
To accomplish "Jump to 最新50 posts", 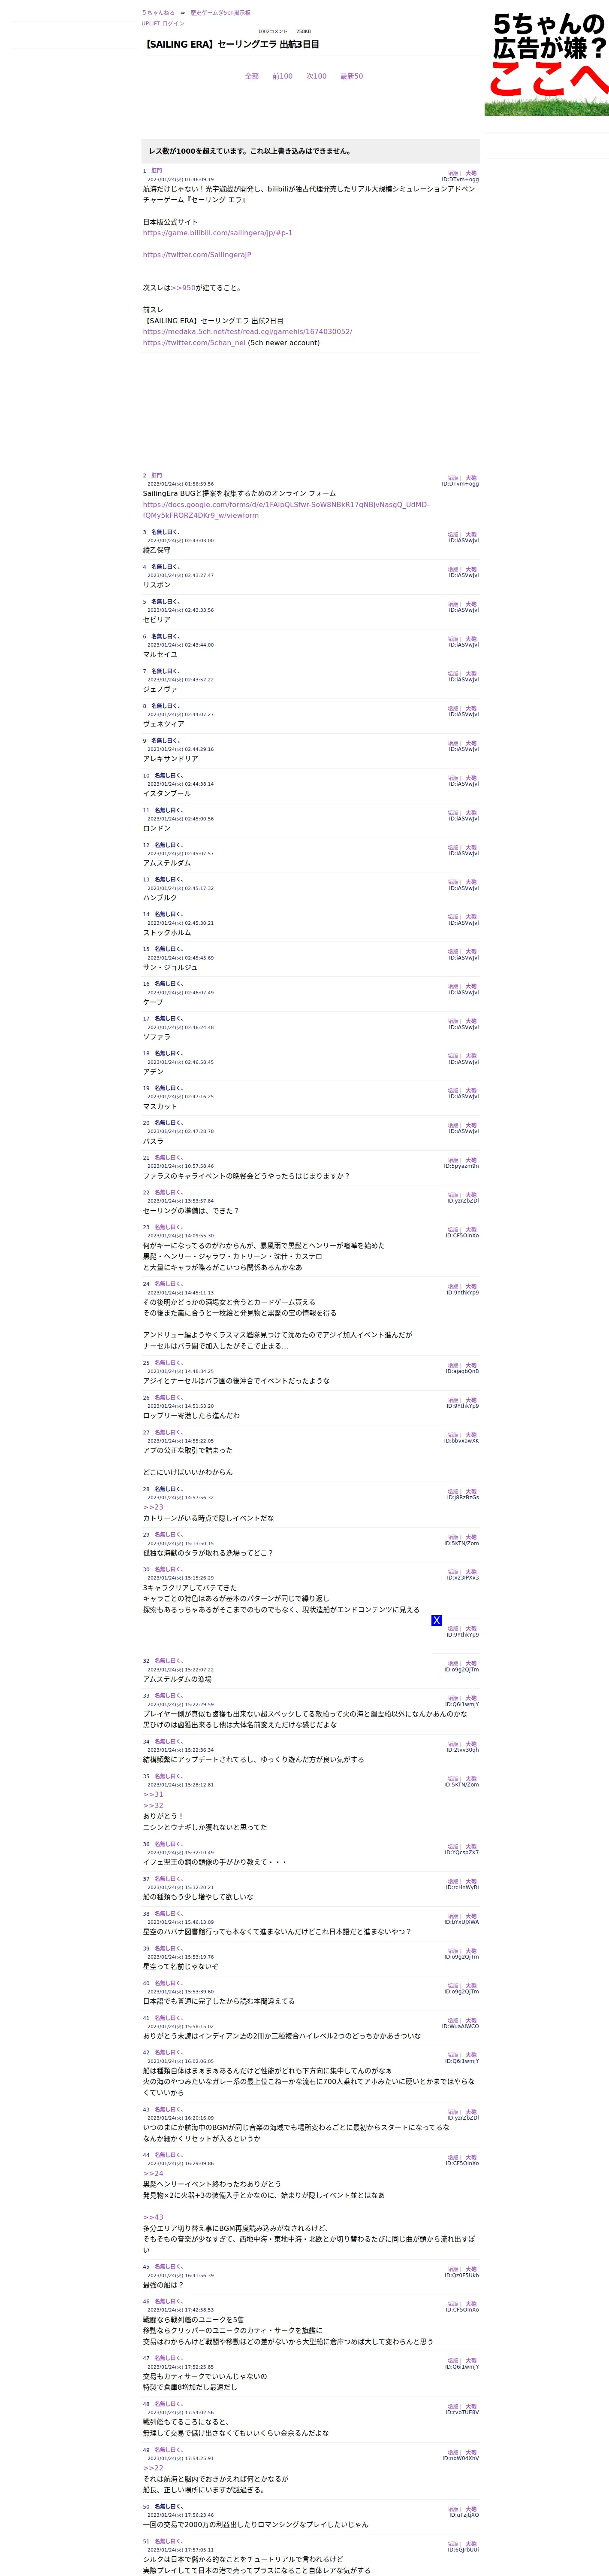I will pyautogui.click(x=351, y=76).
